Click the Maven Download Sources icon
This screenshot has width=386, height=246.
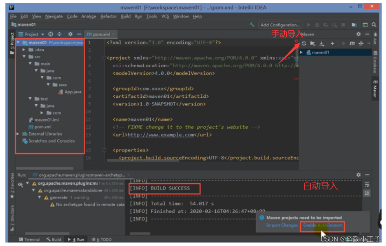(322, 44)
